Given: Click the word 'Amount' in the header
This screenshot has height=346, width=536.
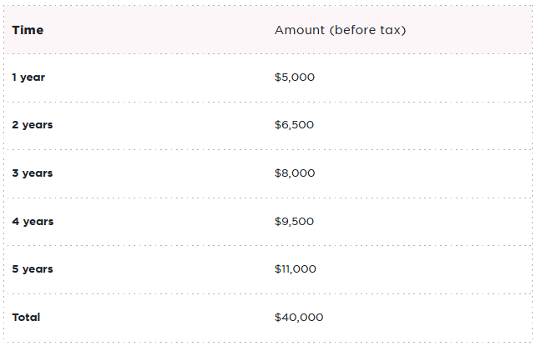Looking at the screenshot, I should pos(299,30).
